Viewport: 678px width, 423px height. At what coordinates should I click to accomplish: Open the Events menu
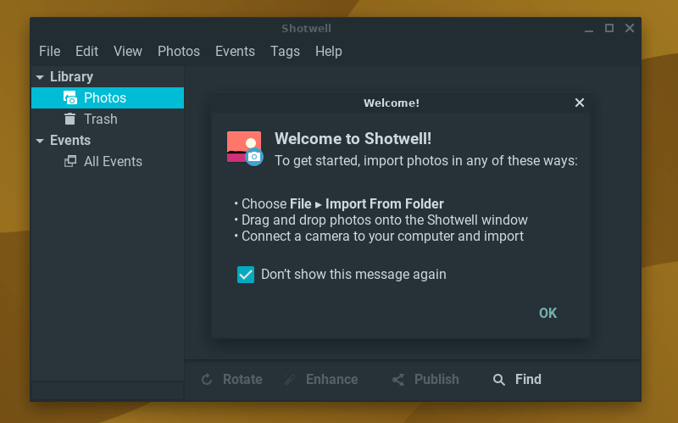pos(235,51)
